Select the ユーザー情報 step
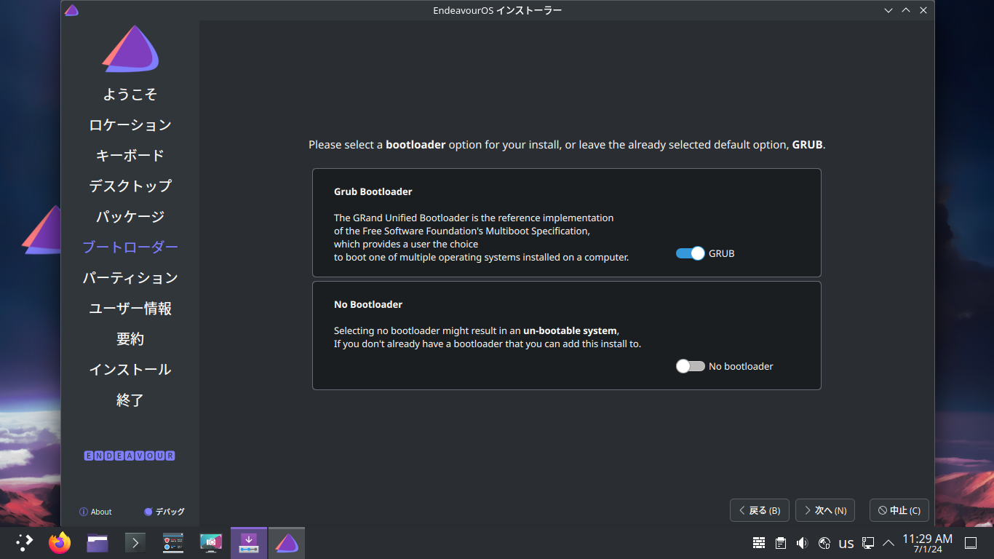The image size is (994, 559). (130, 309)
